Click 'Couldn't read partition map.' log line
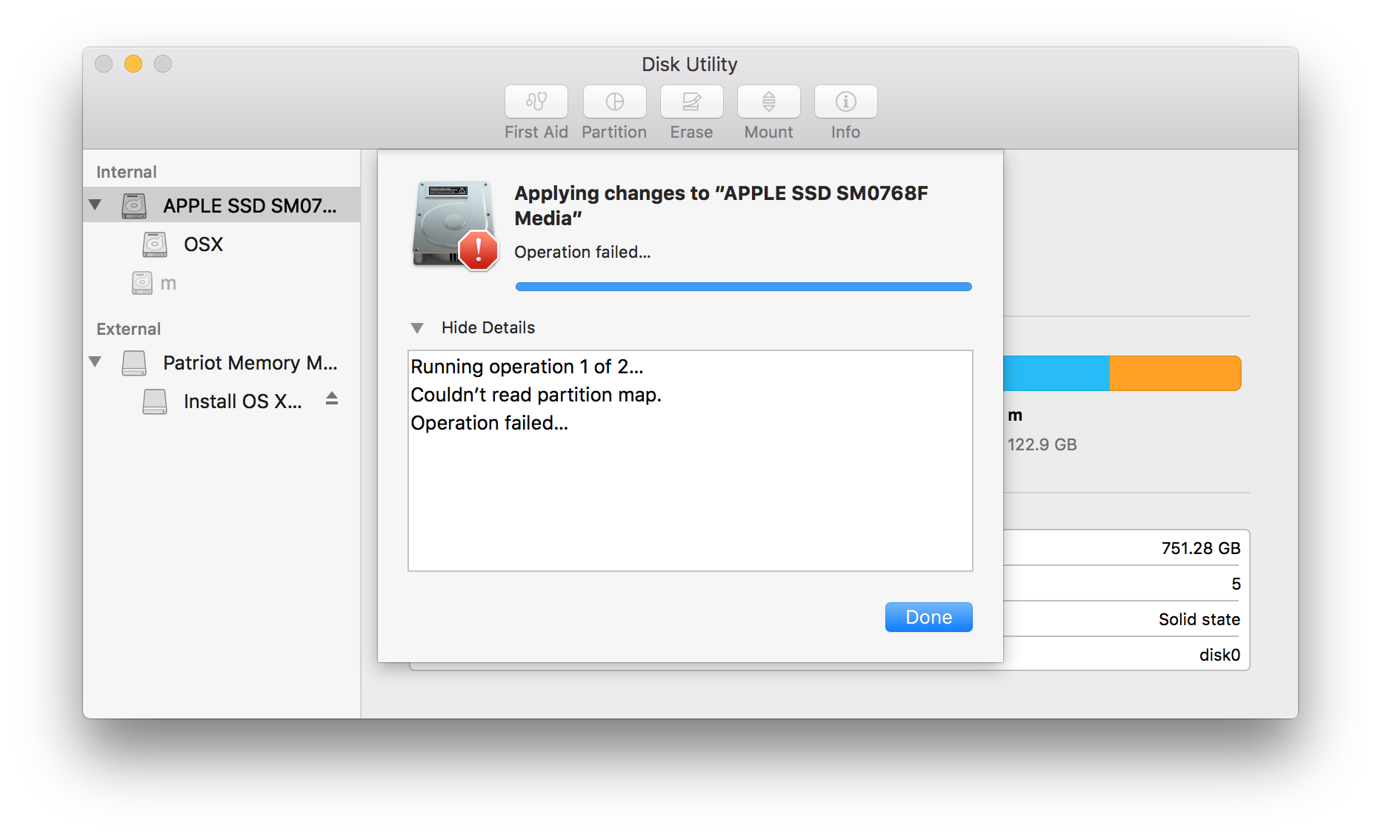Screen dimensions: 1381x837 536,395
